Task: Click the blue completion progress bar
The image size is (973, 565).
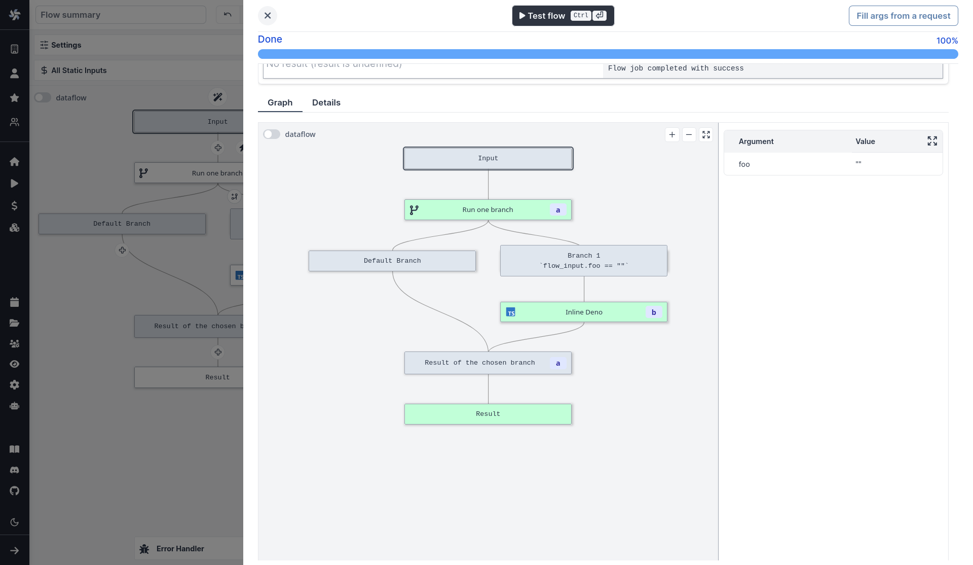Action: (x=608, y=54)
